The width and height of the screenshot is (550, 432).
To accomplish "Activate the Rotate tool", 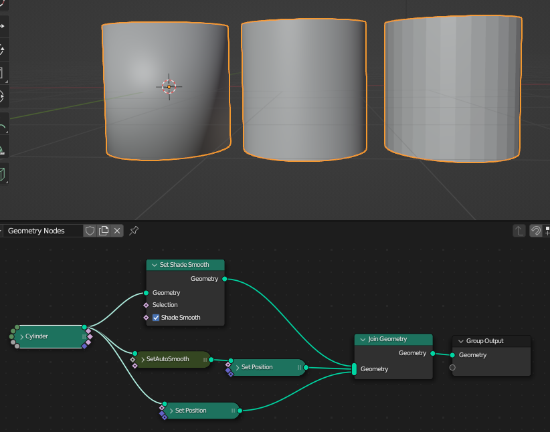I will [6, 49].
